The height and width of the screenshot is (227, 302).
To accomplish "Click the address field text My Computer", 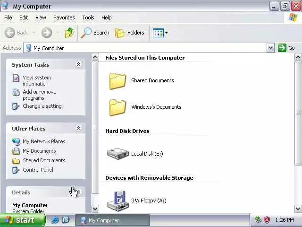I will pyautogui.click(x=49, y=48).
